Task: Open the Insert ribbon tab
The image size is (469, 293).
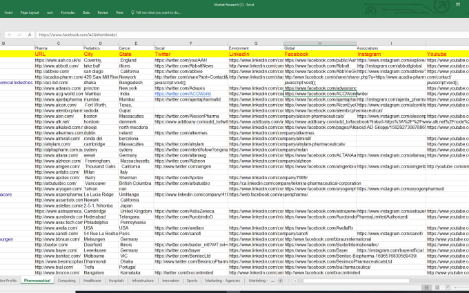Action: [9, 12]
